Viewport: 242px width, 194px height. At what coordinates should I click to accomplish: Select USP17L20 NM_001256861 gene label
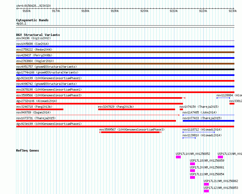click(x=207, y=167)
